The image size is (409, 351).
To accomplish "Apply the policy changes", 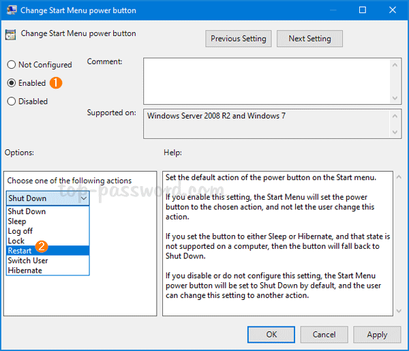I will tap(377, 335).
